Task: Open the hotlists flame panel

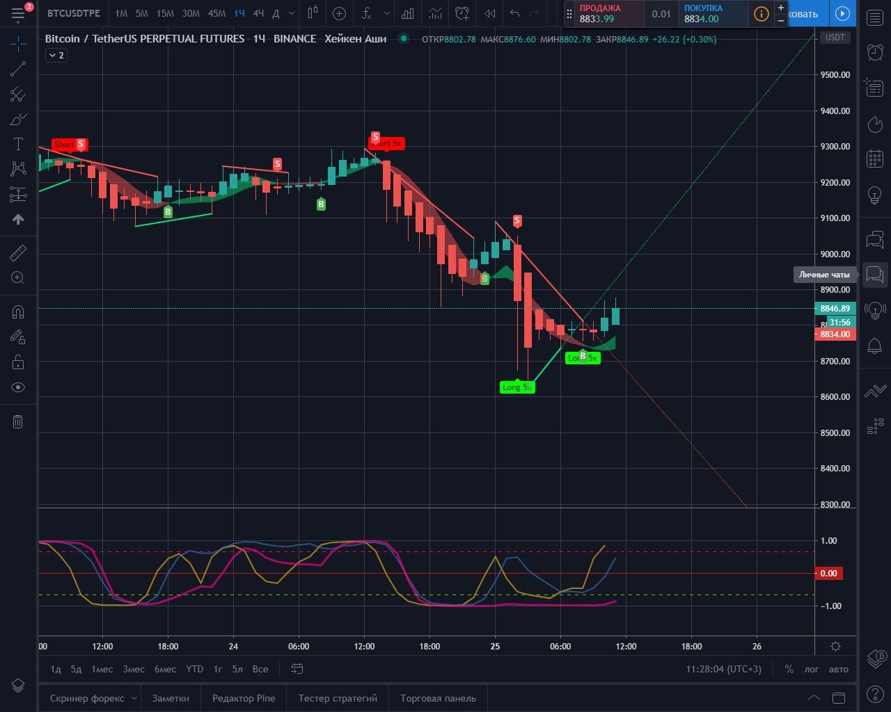Action: coord(875,124)
